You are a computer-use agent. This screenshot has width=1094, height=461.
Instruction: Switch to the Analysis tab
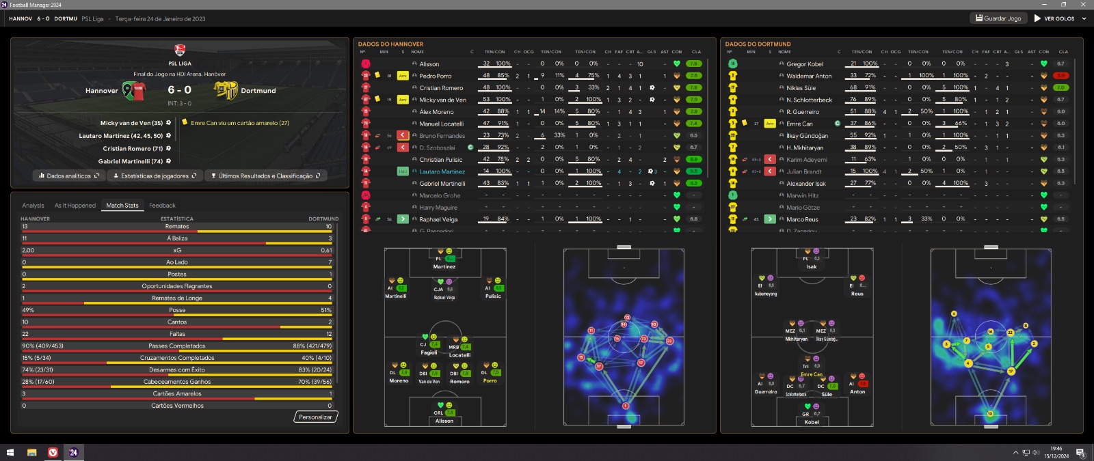[33, 206]
